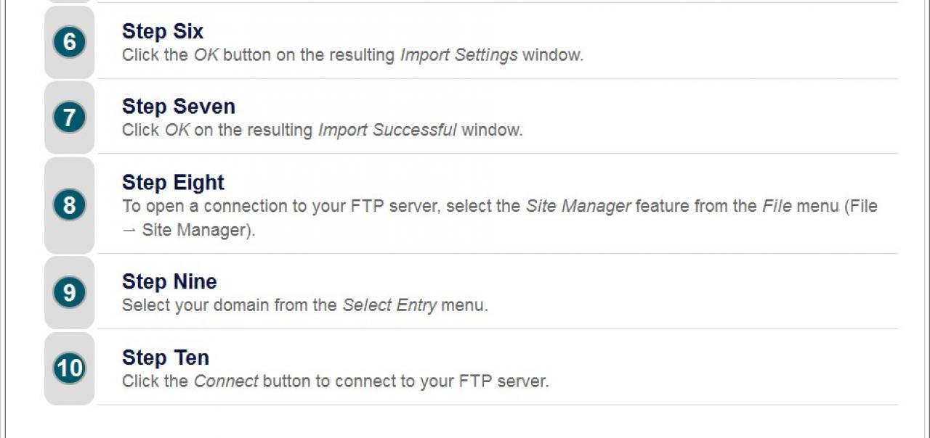Select the "Step Seven" heading
930x438 pixels.
179,107
